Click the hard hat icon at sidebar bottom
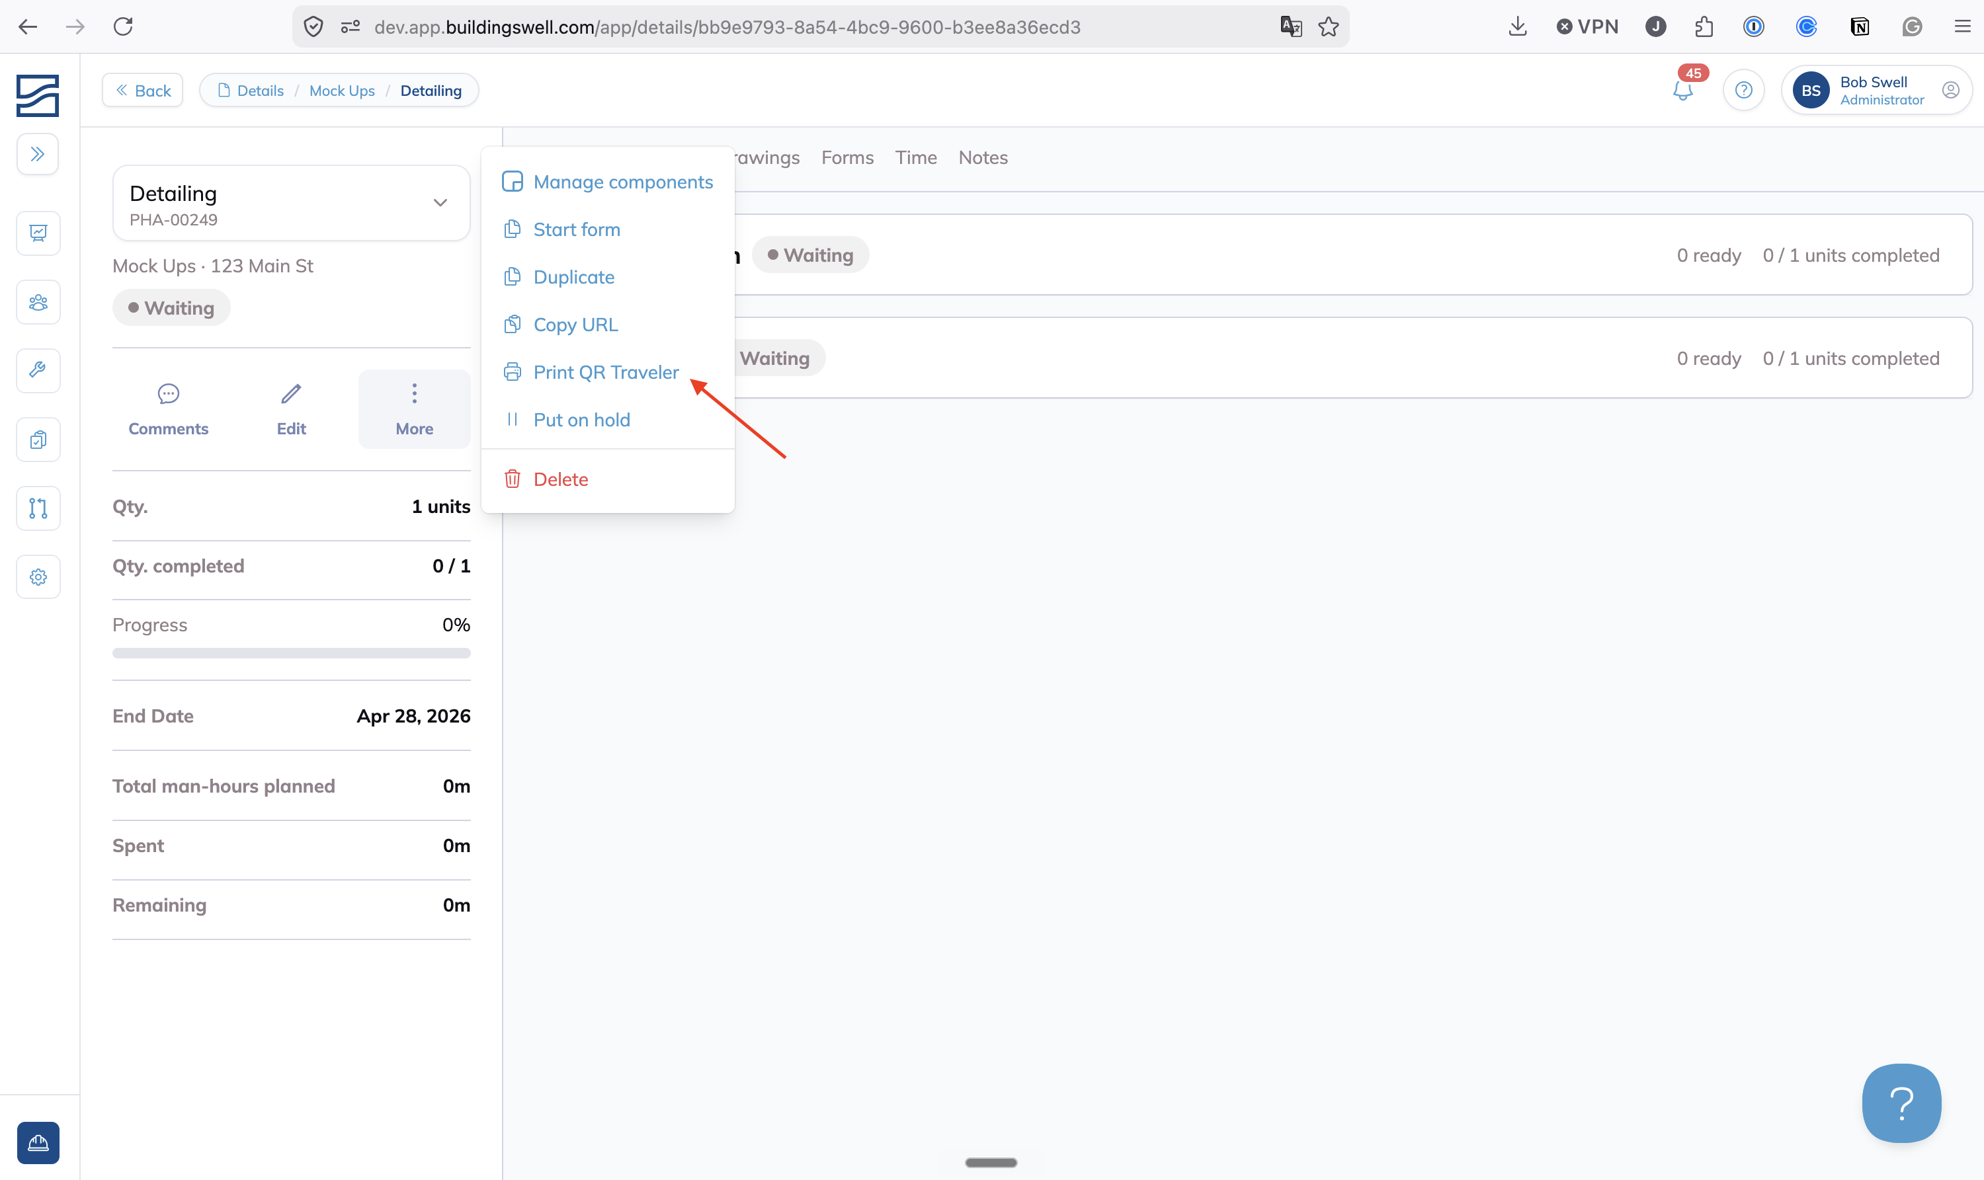This screenshot has height=1180, width=1984. [38, 1142]
